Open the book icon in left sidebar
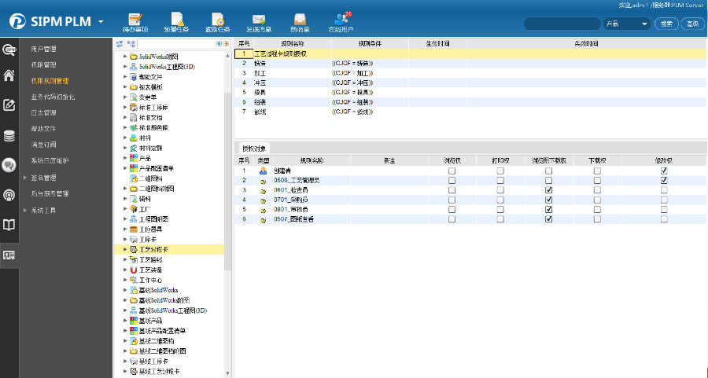 9,226
